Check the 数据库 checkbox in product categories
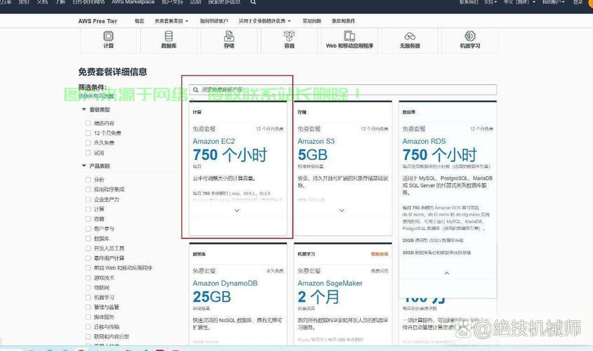This screenshot has width=593, height=351. [88, 238]
